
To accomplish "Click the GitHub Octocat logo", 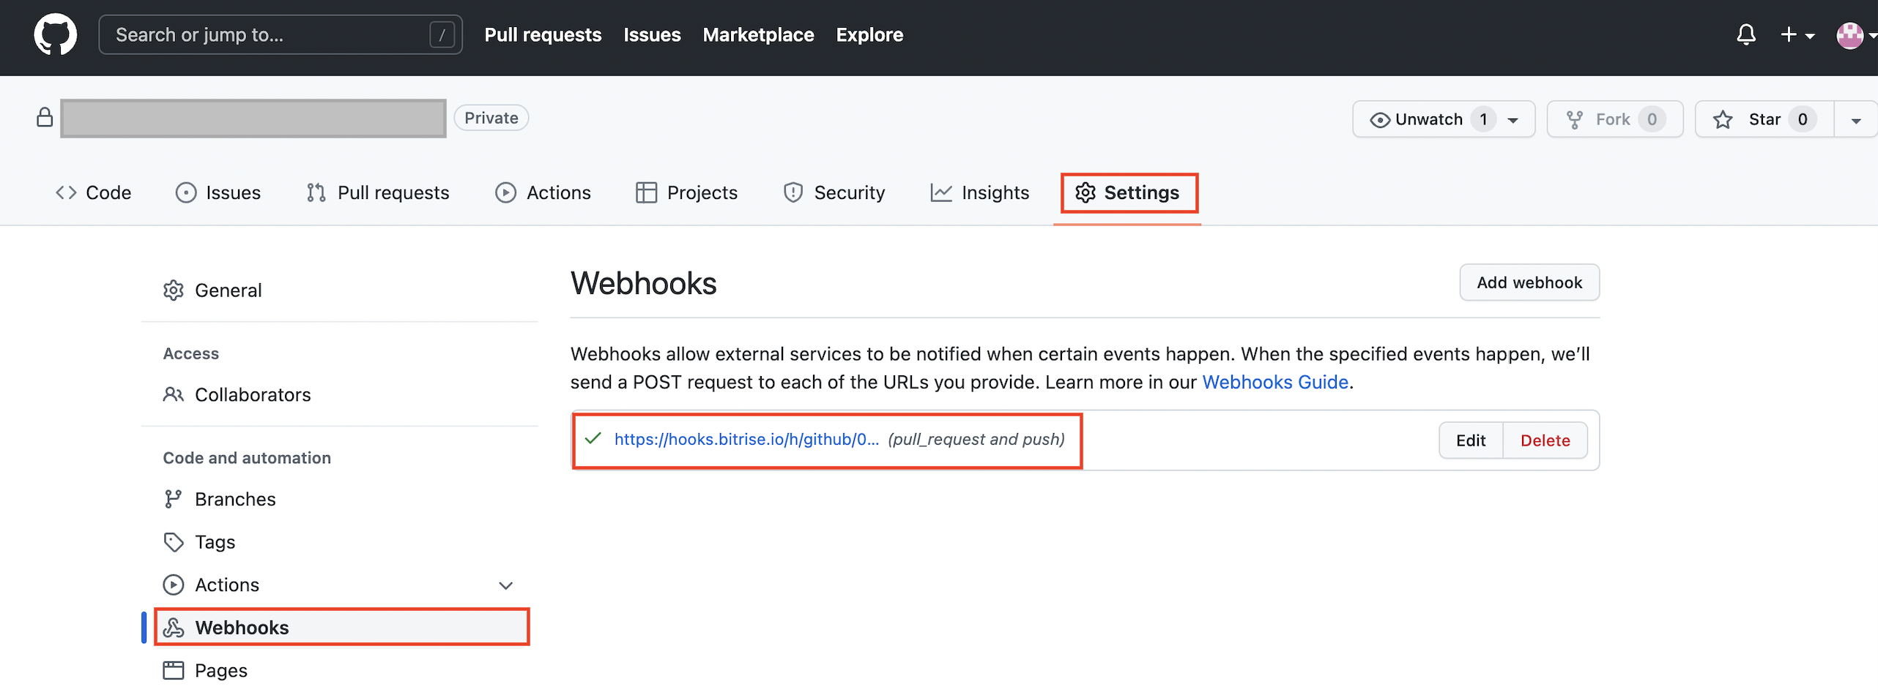I will pos(55,34).
